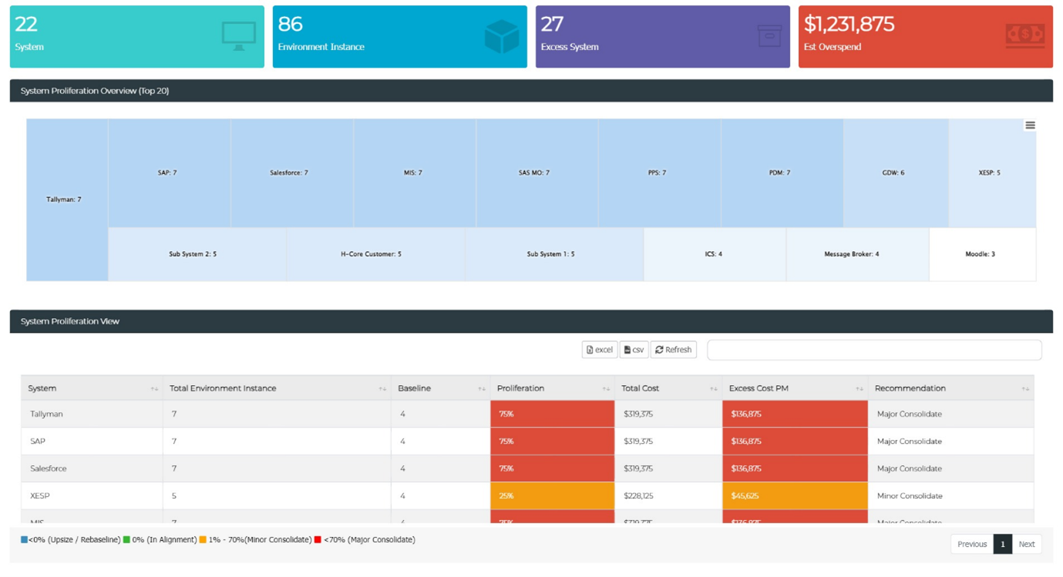Click the red Major Consolidate legend swatch
This screenshot has width=1063, height=577.
tap(318, 540)
